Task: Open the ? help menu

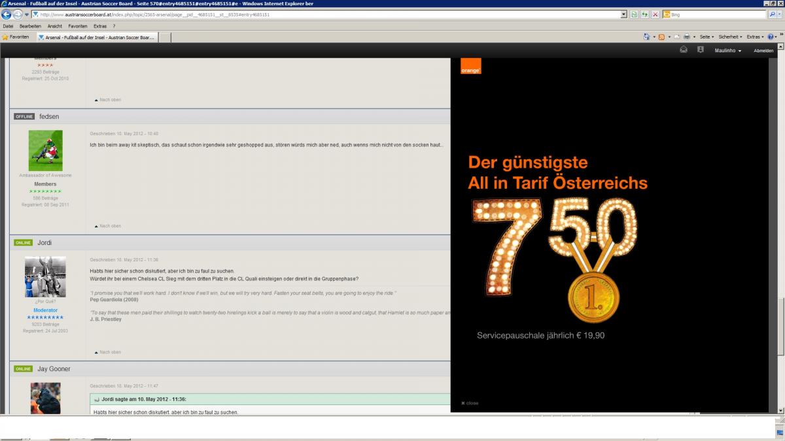Action: point(114,26)
